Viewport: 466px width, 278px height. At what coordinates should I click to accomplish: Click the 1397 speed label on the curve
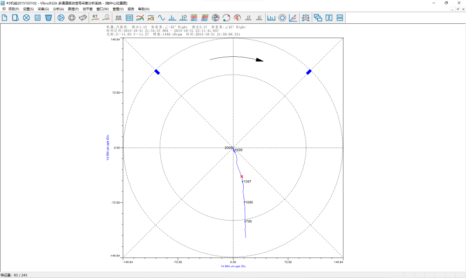tap(247, 182)
